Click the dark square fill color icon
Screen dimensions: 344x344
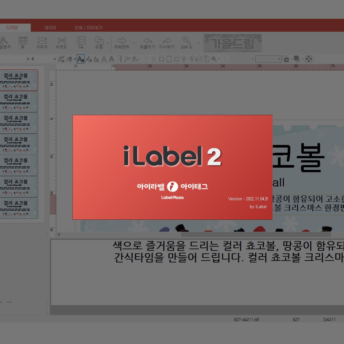[297, 59]
